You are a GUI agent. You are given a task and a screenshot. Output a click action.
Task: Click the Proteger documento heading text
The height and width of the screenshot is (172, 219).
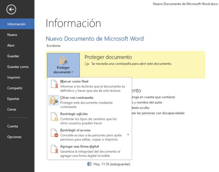click(108, 57)
